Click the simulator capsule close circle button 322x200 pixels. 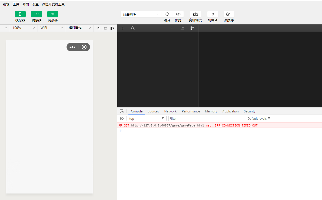tap(84, 47)
